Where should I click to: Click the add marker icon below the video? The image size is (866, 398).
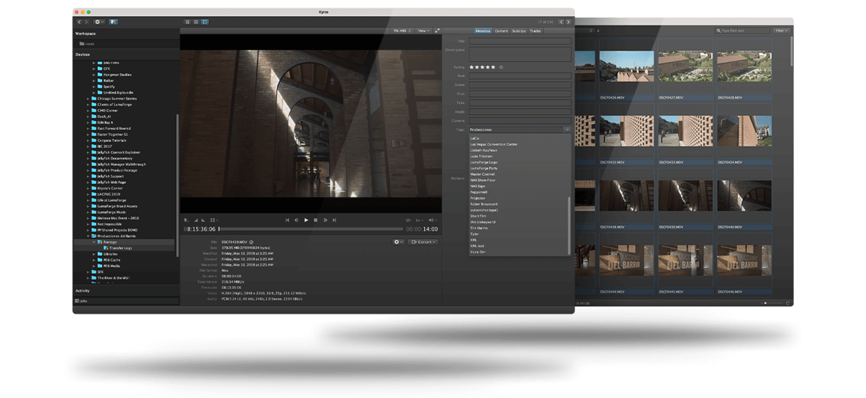coord(187,220)
